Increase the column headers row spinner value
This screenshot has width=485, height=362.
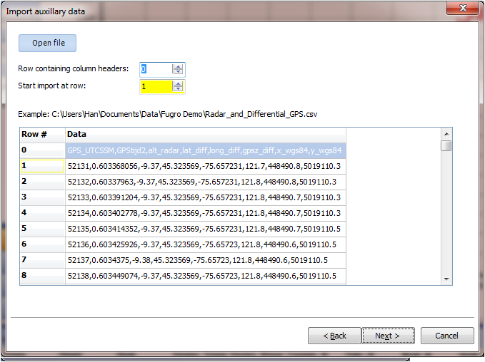click(178, 66)
